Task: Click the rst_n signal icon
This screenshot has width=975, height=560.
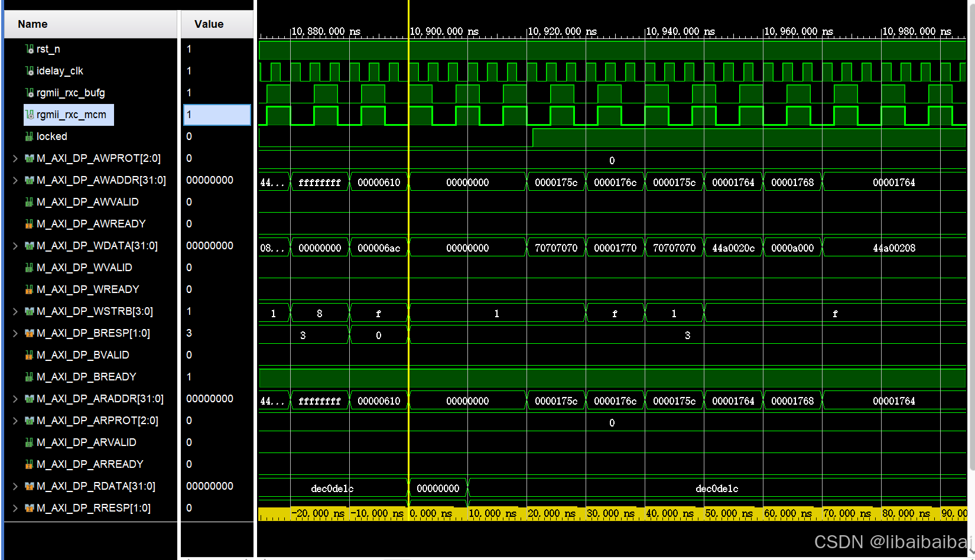Action: click(29, 49)
